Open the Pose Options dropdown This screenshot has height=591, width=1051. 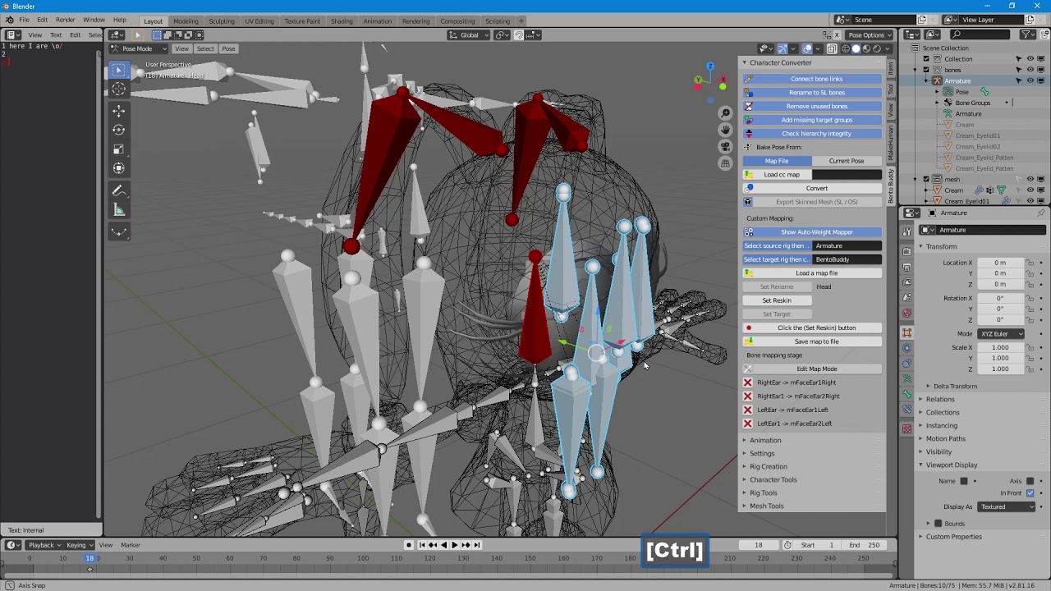(870, 35)
